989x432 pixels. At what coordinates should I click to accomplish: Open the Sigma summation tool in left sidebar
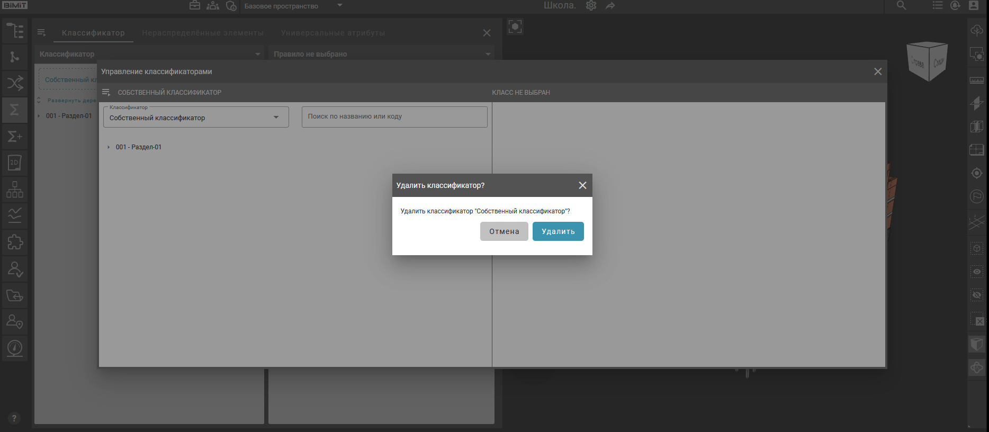click(x=14, y=110)
